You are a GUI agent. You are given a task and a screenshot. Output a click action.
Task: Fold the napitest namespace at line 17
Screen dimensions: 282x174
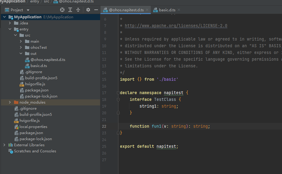tap(118, 93)
